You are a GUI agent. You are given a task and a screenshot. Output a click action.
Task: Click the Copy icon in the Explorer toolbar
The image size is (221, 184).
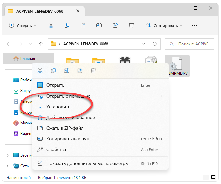coord(67,25)
